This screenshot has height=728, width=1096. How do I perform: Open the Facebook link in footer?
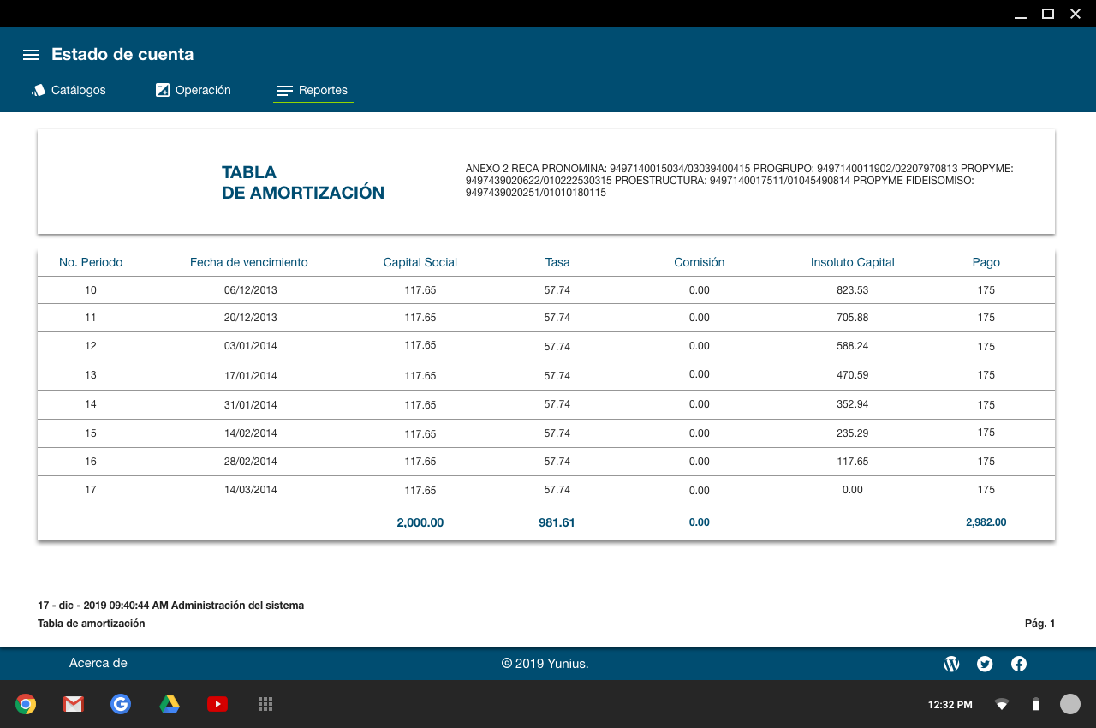[x=1019, y=664]
